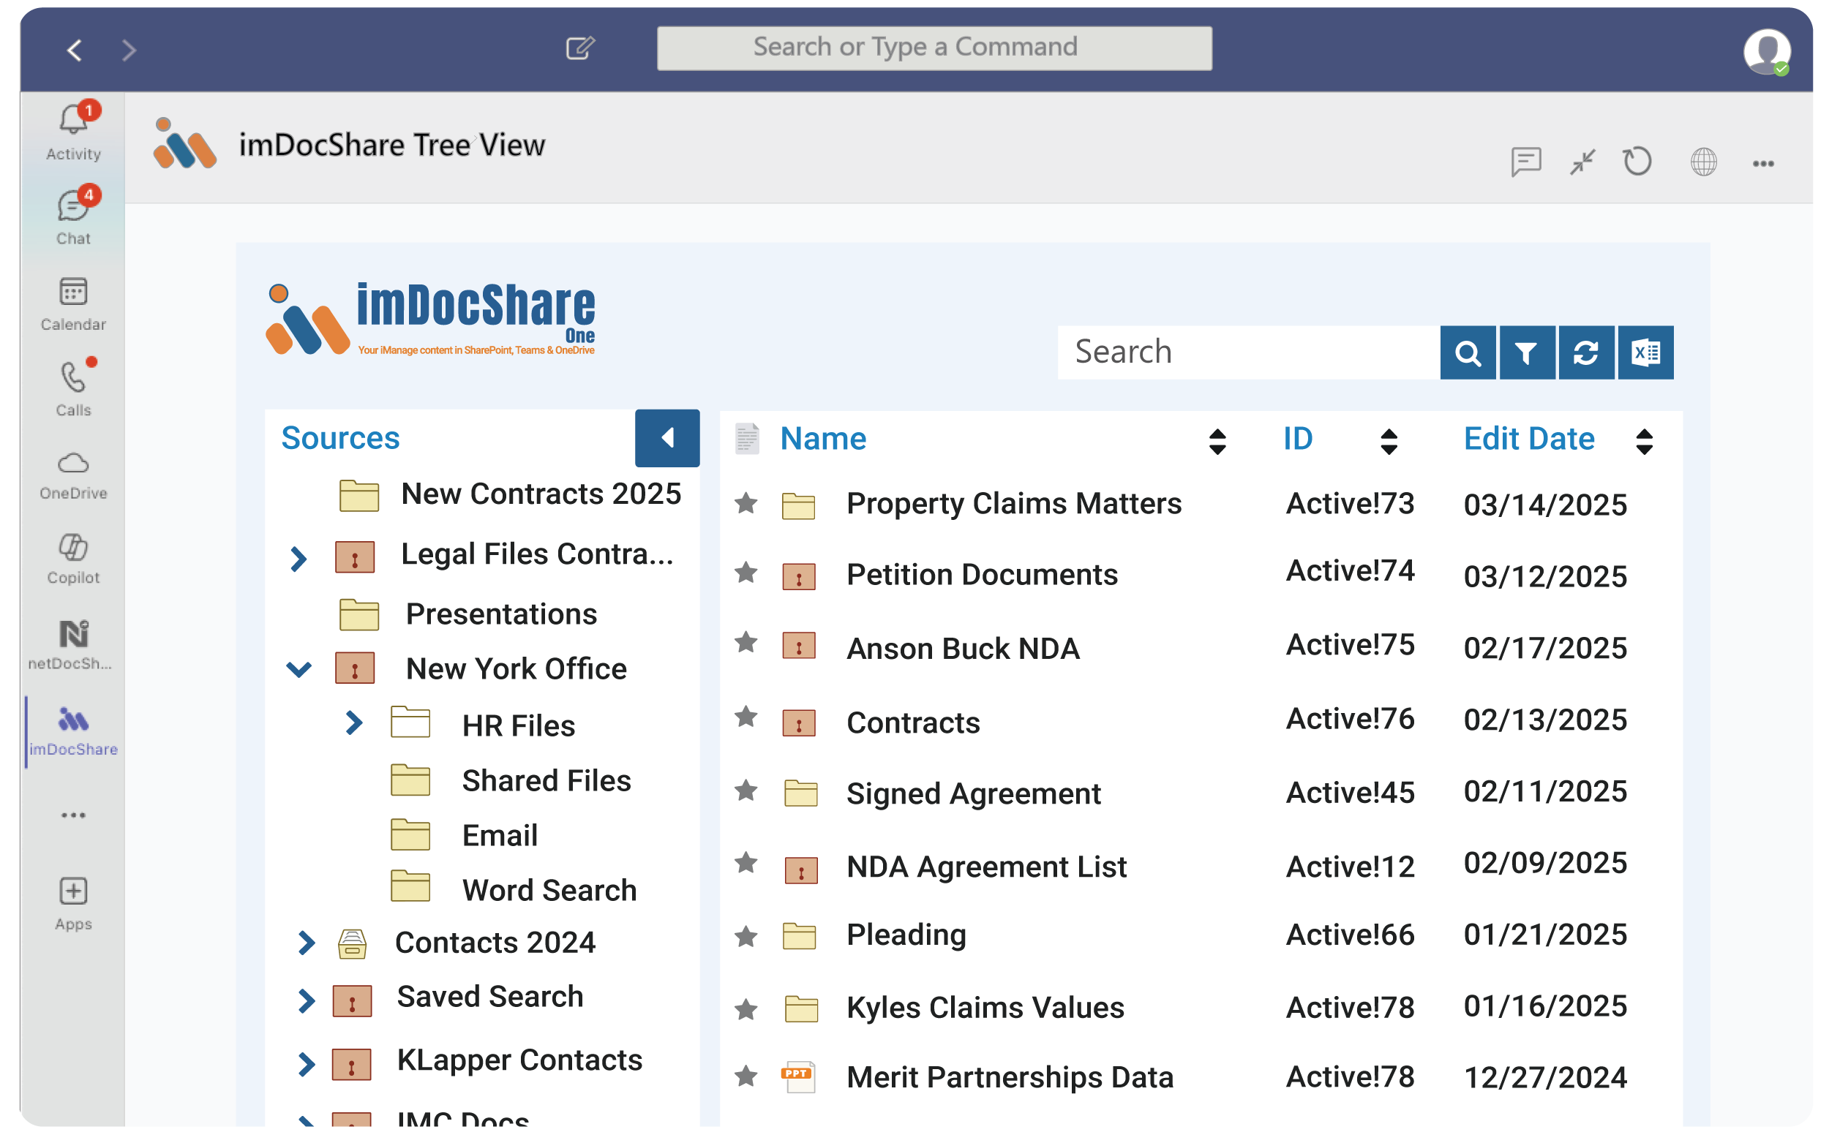Collapse the Sources panel arrow button
The width and height of the screenshot is (1829, 1143).
(x=667, y=438)
